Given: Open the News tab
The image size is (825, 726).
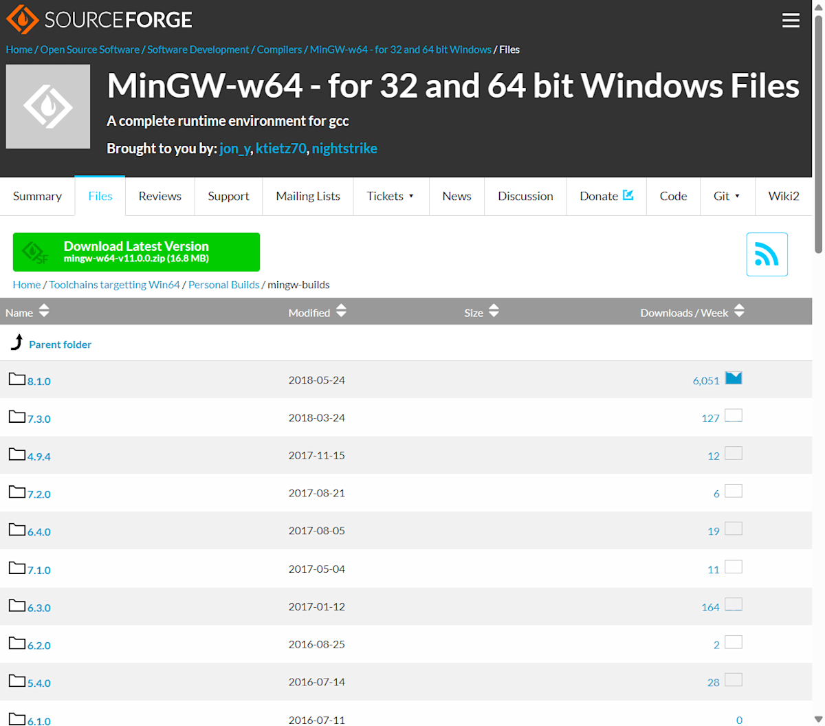Looking at the screenshot, I should pyautogui.click(x=456, y=196).
